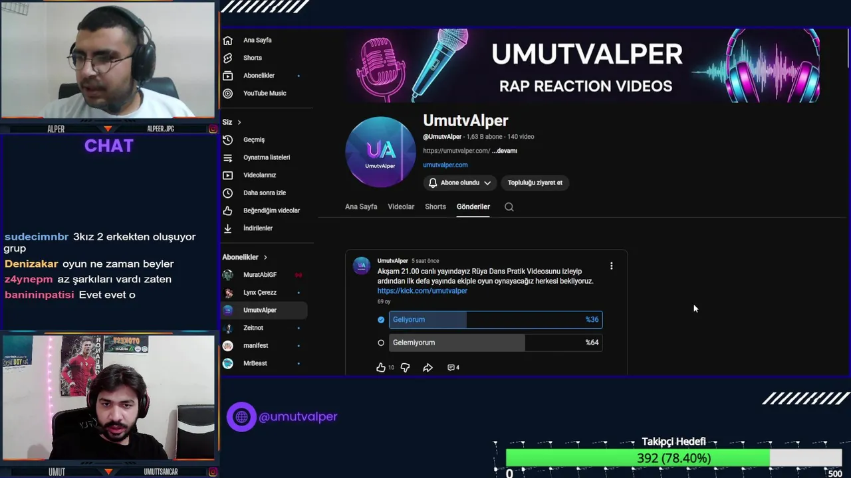The width and height of the screenshot is (851, 478).
Task: Click the UmutvAlper channel profile avatar
Action: (x=380, y=152)
